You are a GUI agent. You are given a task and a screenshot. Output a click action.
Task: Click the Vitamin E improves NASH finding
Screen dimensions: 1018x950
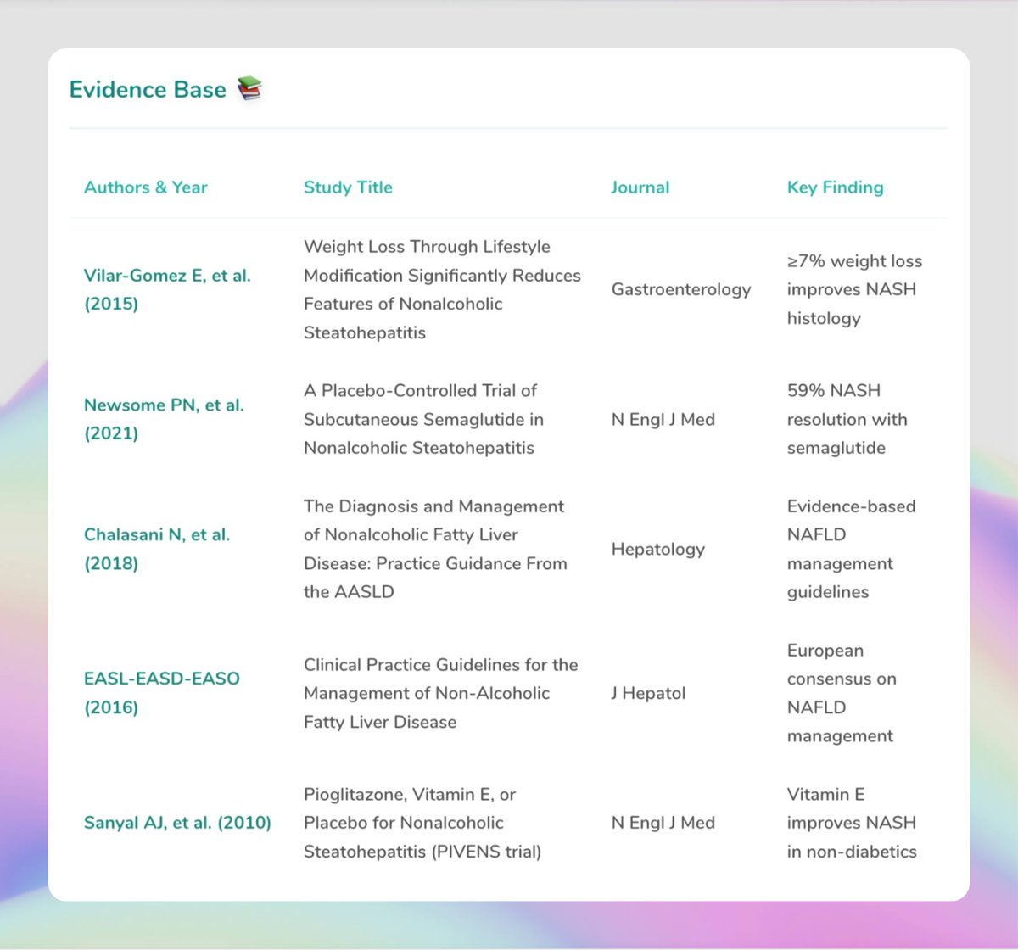coord(851,823)
